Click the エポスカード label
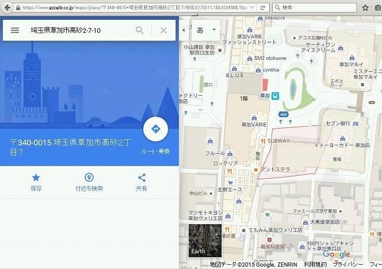 coord(337,83)
